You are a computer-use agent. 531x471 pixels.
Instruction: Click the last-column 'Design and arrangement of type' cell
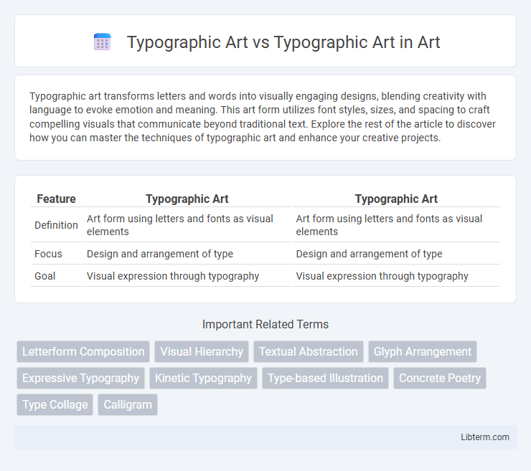(396, 254)
